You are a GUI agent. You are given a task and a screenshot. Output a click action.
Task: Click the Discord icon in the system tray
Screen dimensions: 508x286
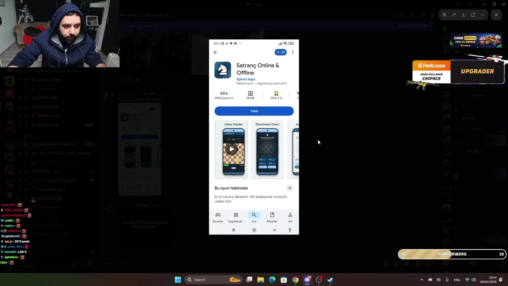pyautogui.click(x=430, y=280)
